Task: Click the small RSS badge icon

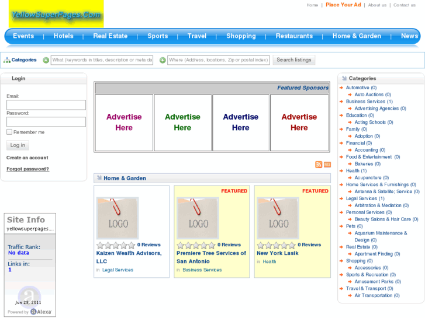Action: (327, 165)
